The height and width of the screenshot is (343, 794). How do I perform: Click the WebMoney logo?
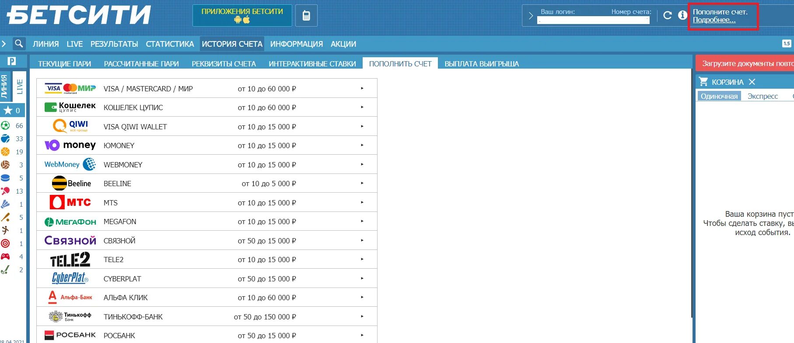70,164
